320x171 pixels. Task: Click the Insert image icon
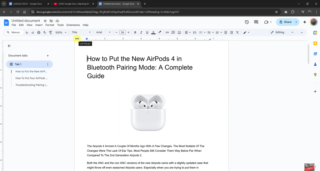pyautogui.click(x=179, y=32)
